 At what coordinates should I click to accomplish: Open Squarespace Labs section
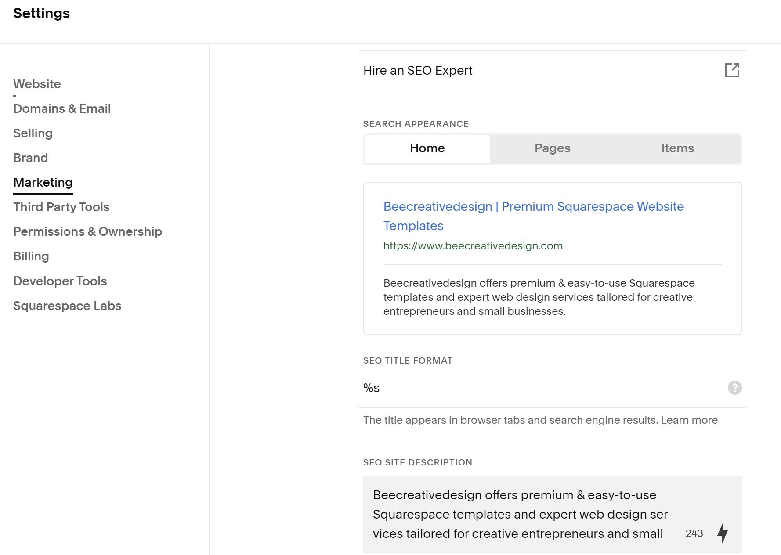pyautogui.click(x=67, y=306)
